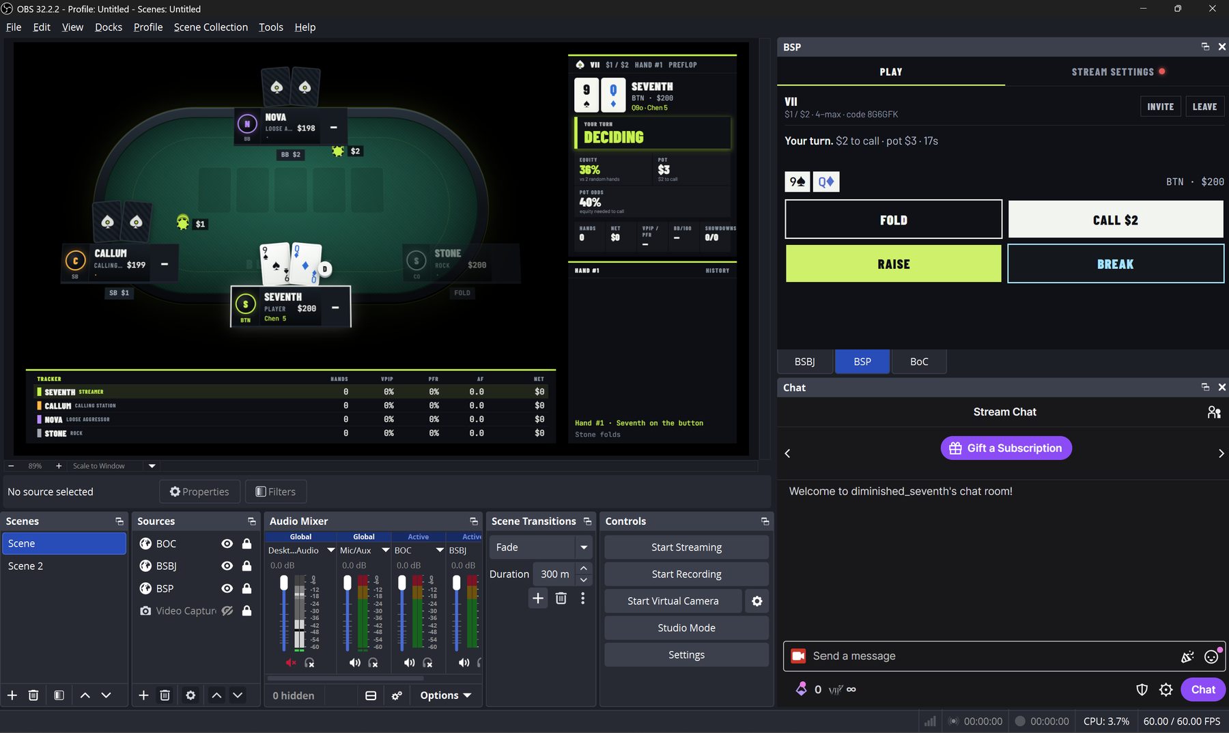
Task: Open scene filters icon in Scenes dock
Action: tap(59, 695)
